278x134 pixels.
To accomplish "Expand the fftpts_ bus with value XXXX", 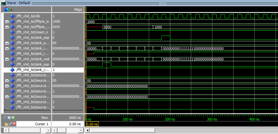I will pyautogui.click(x=7, y=27).
